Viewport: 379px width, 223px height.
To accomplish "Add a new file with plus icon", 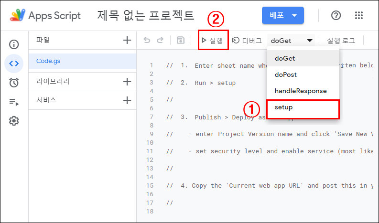I will click(x=127, y=41).
